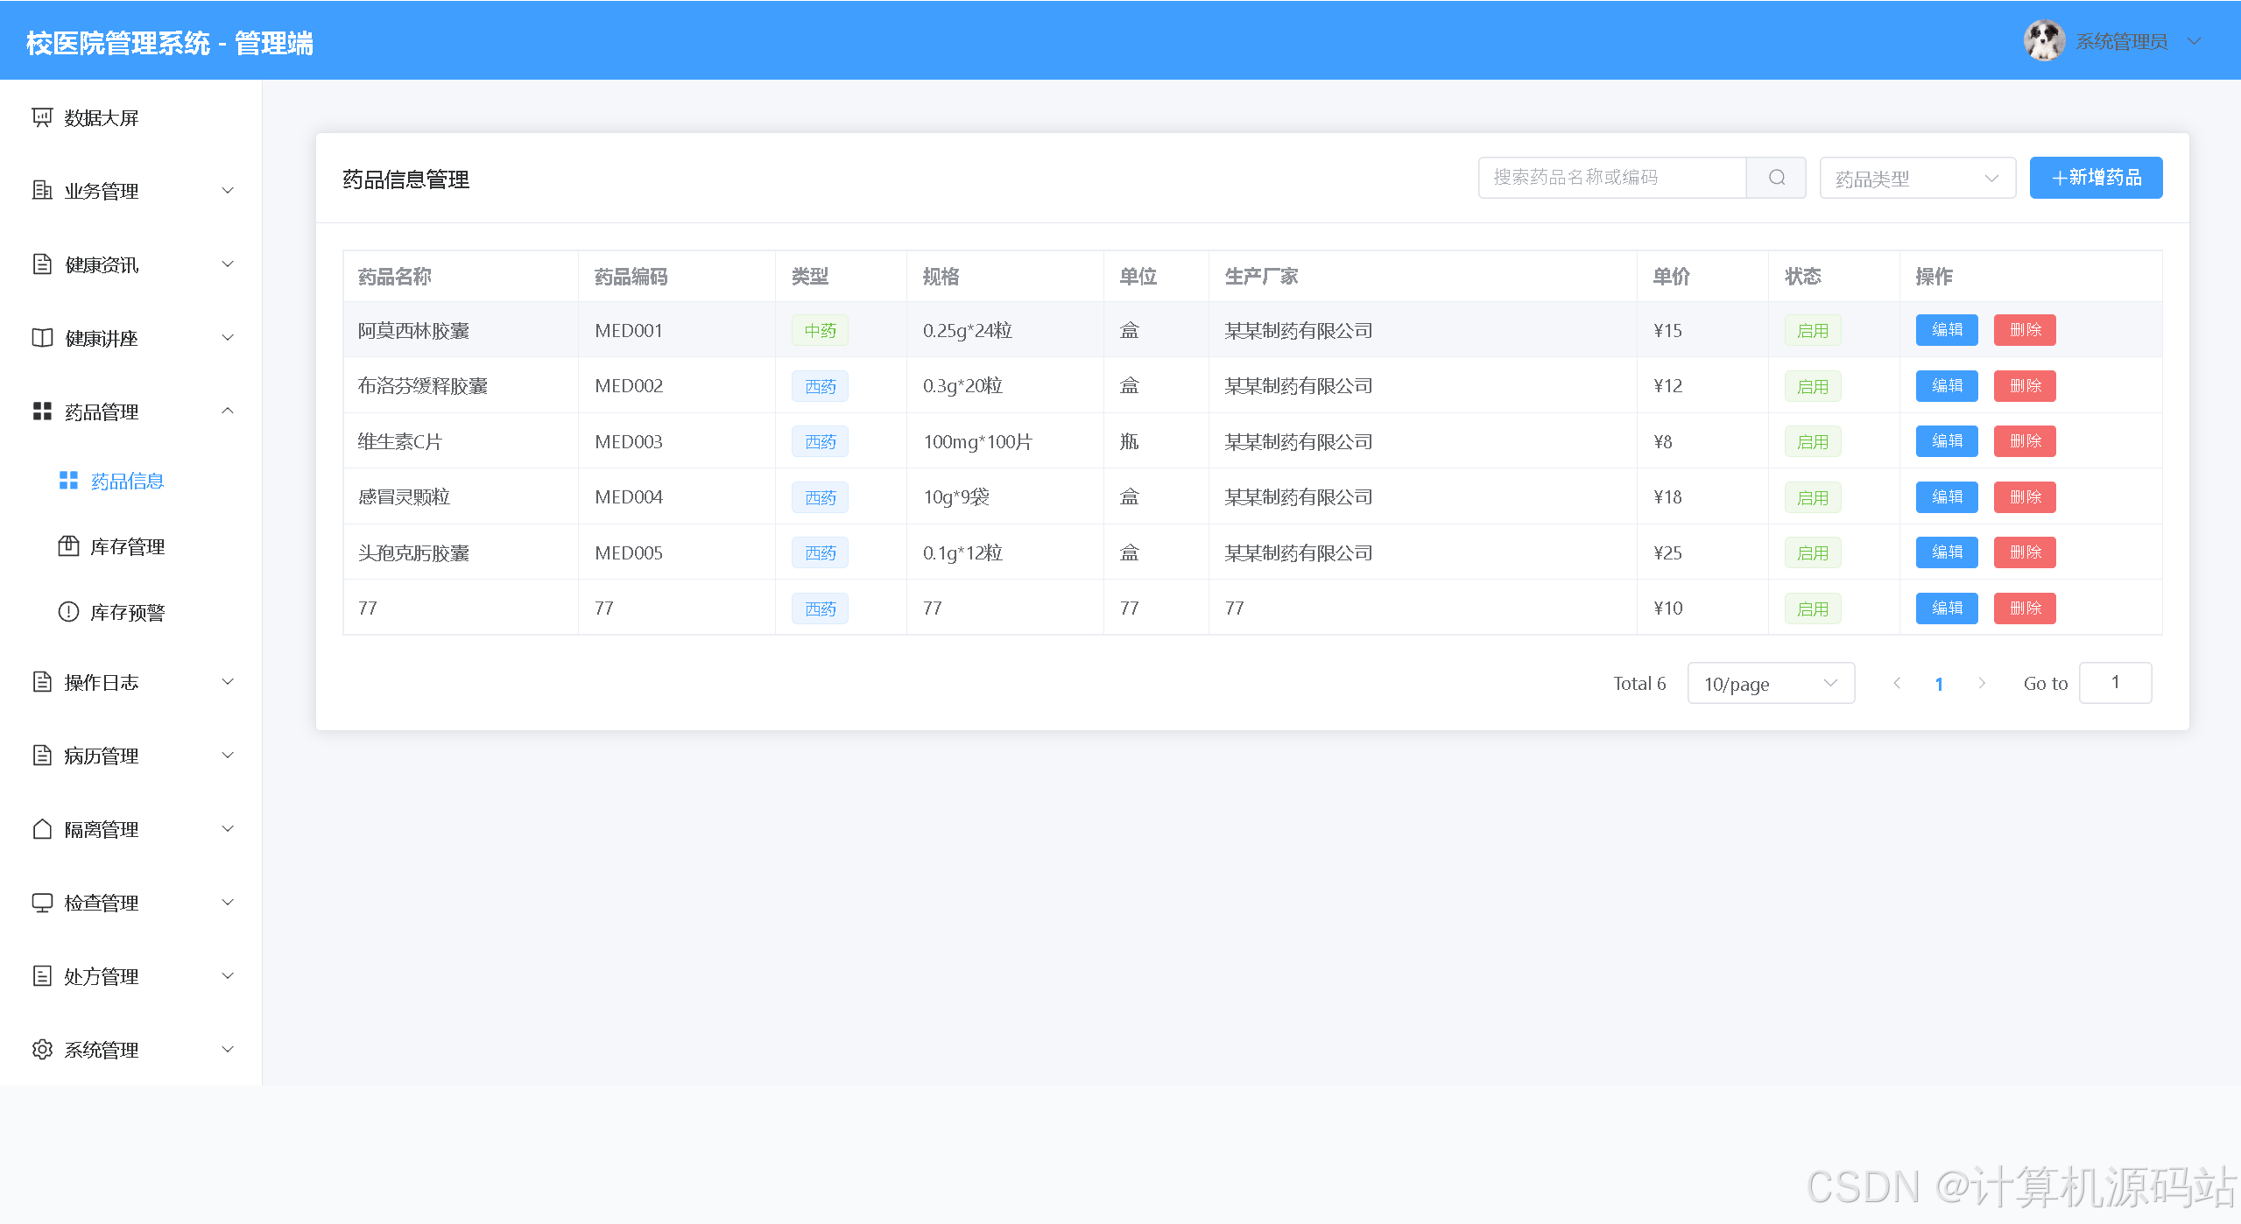Go to the previous page arrow
The width and height of the screenshot is (2241, 1224).
(x=1897, y=683)
